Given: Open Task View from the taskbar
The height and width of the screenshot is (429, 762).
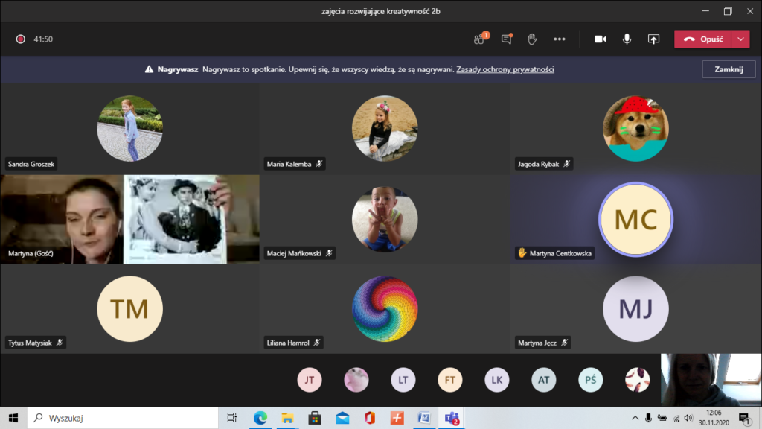Looking at the screenshot, I should (232, 418).
